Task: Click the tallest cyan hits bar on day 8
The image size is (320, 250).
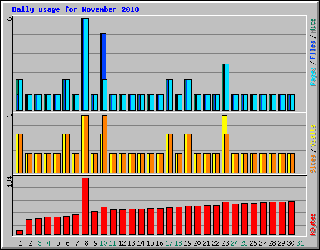Action: tap(86, 64)
